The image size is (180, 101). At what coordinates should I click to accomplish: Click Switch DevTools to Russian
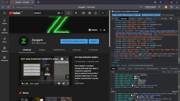click(151, 15)
